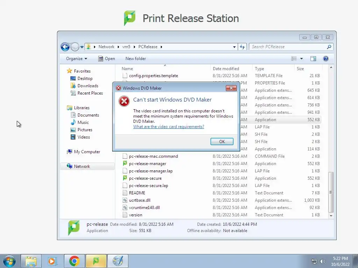358x268 pixels.
Task: Launch Windows Media Player from taskbar
Action: pos(52,261)
